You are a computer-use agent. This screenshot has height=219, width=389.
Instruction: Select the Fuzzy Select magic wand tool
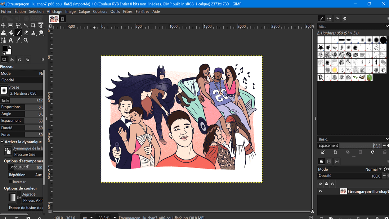click(26, 25)
